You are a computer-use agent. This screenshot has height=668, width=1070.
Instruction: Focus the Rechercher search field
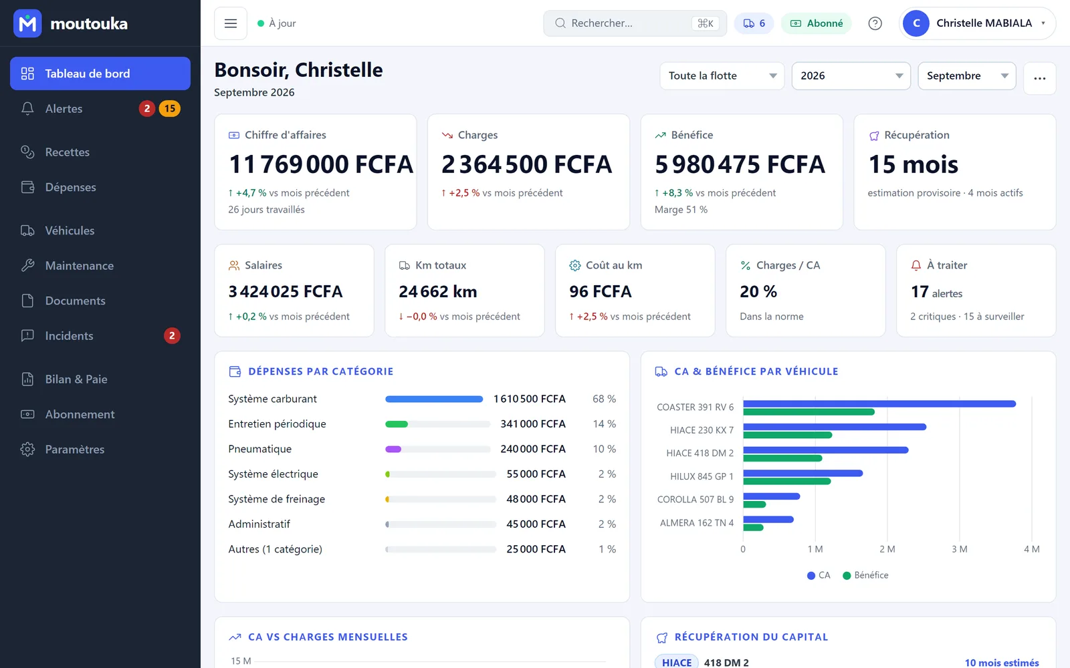(x=635, y=23)
